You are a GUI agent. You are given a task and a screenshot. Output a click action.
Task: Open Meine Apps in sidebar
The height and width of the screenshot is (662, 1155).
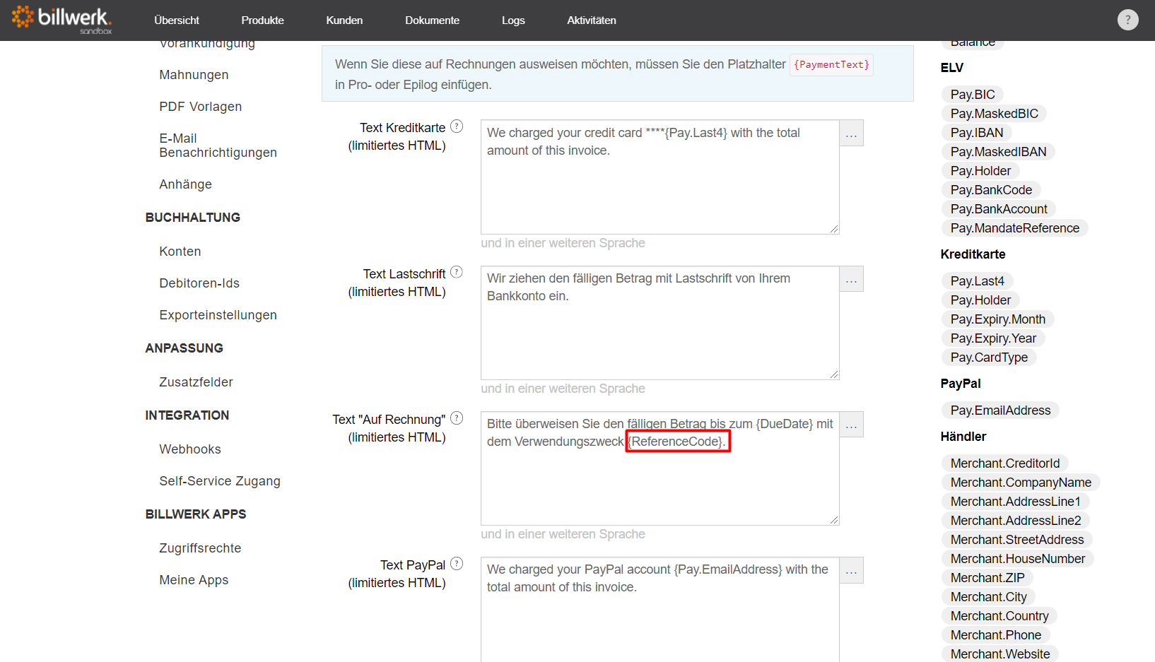[194, 580]
